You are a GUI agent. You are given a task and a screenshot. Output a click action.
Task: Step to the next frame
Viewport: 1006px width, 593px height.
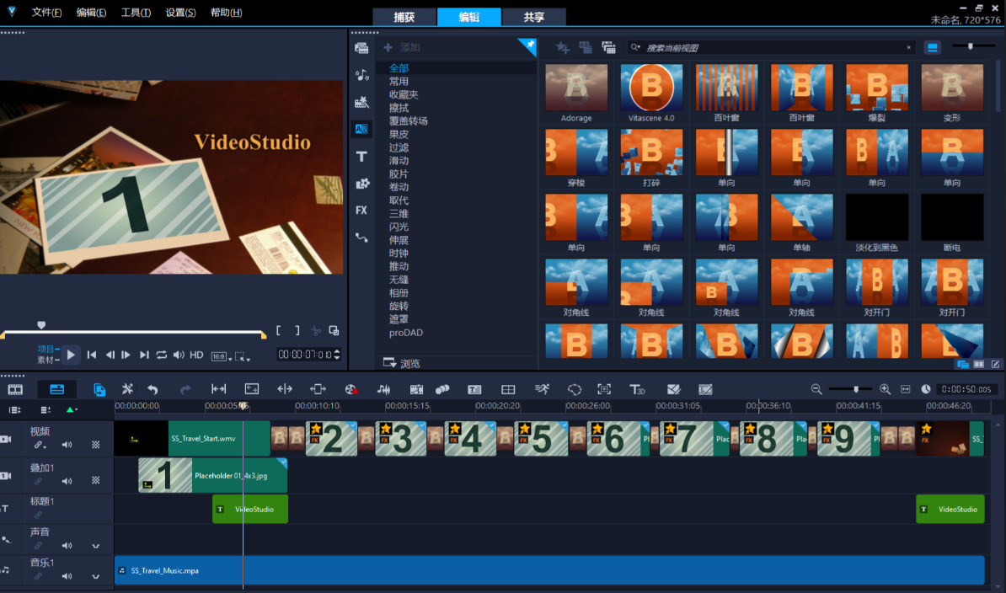(126, 355)
